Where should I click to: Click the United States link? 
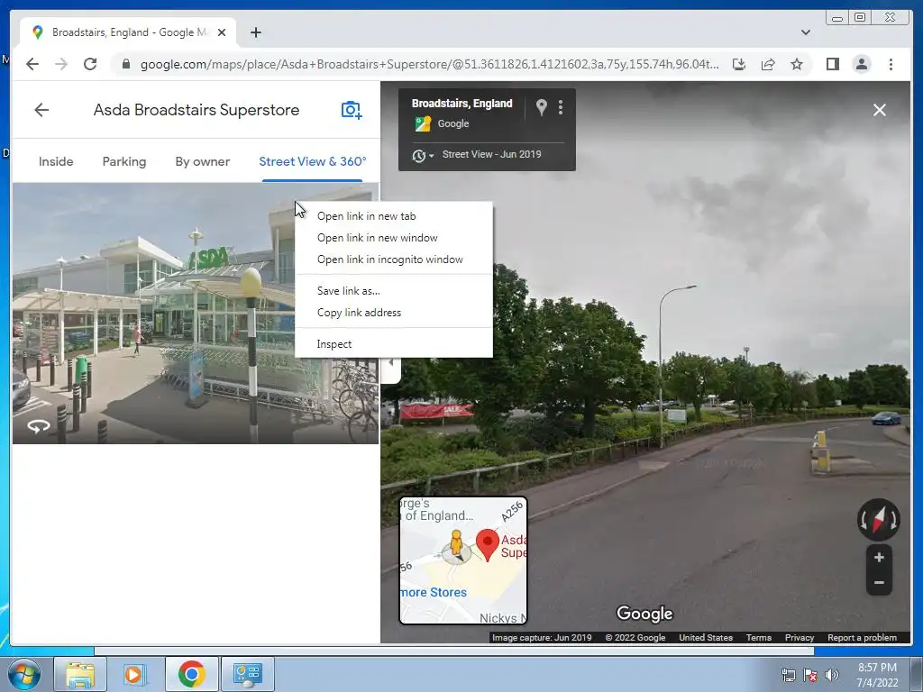706,637
